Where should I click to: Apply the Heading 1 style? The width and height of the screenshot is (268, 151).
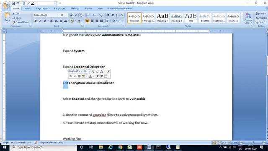(x=162, y=18)
